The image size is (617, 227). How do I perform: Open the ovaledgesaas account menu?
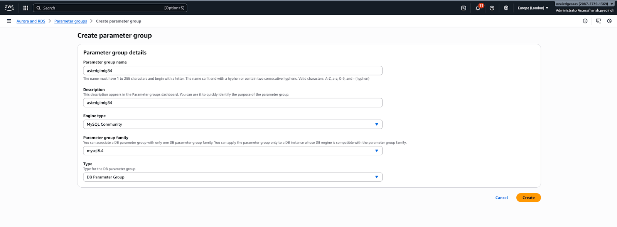coord(584,4)
